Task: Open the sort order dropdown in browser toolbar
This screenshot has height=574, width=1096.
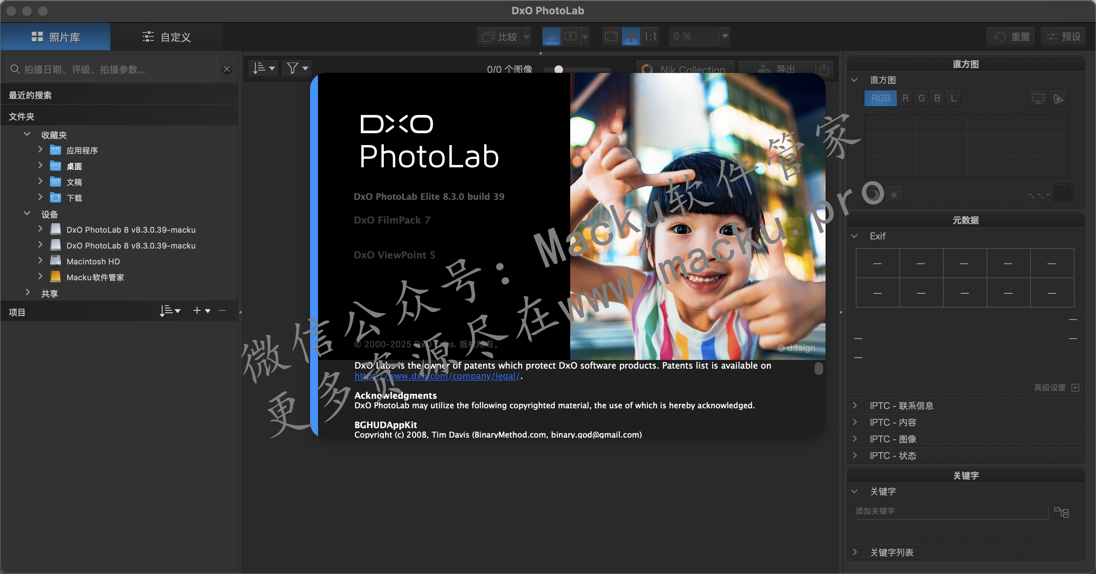Action: click(263, 68)
